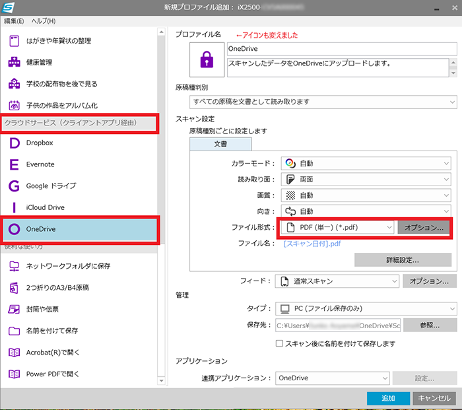Open the management type dropdown
The width and height of the screenshot is (462, 410).
click(x=366, y=308)
